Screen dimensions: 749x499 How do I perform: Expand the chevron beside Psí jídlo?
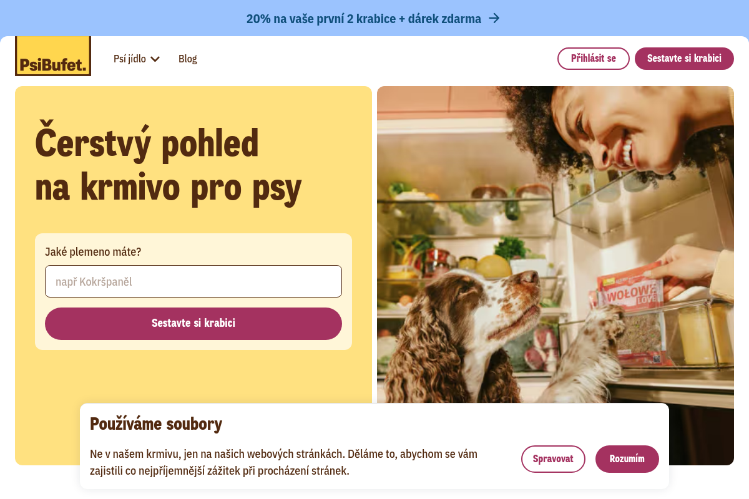(155, 59)
